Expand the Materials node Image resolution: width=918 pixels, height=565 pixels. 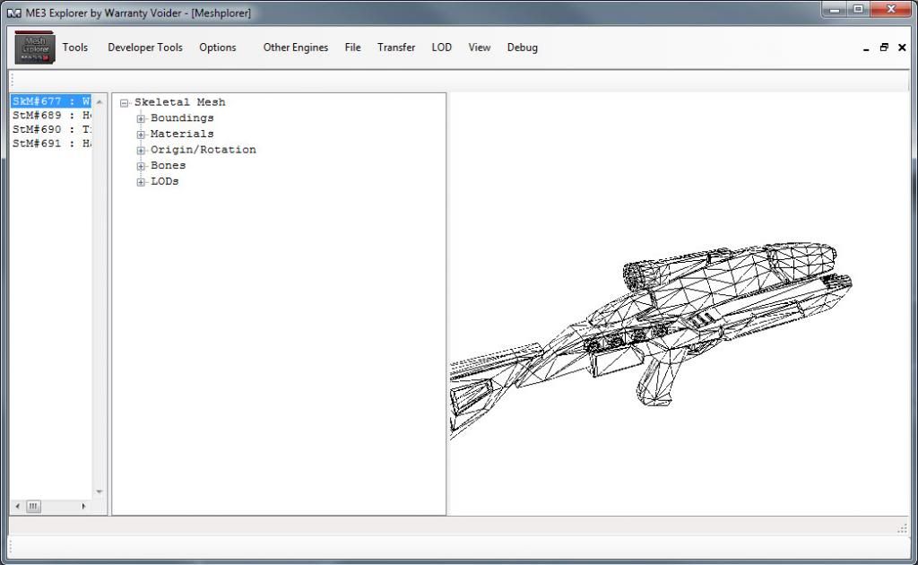point(141,135)
